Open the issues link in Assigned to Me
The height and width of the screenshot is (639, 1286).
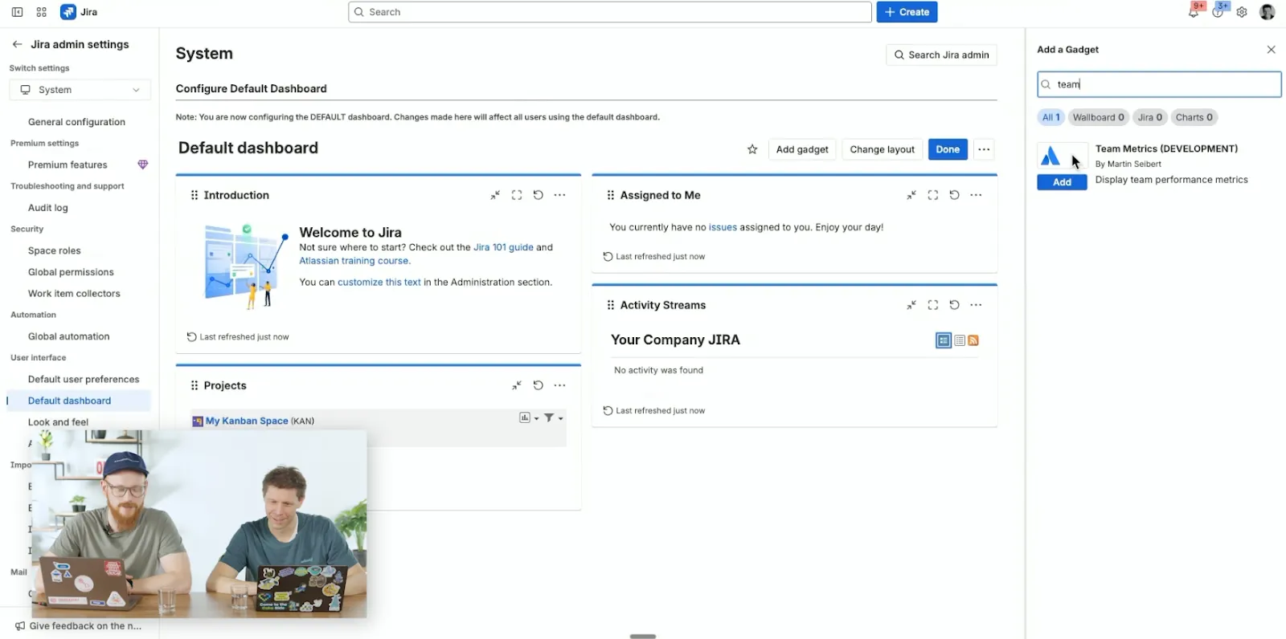point(723,227)
